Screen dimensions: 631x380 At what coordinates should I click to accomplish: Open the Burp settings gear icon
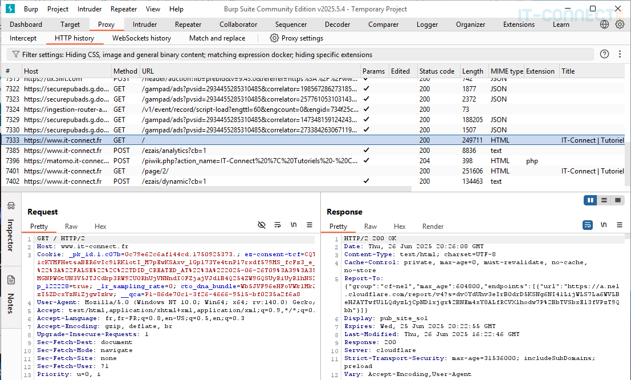[620, 25]
